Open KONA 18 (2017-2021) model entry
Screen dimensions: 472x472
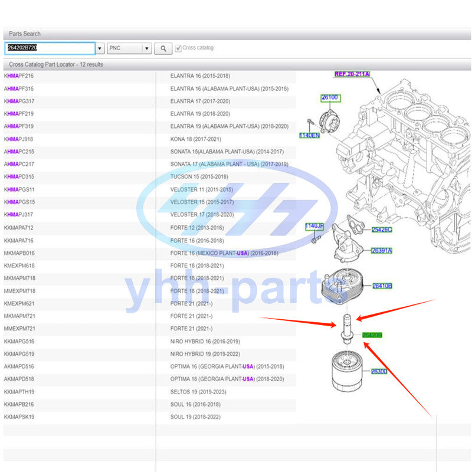coord(196,139)
